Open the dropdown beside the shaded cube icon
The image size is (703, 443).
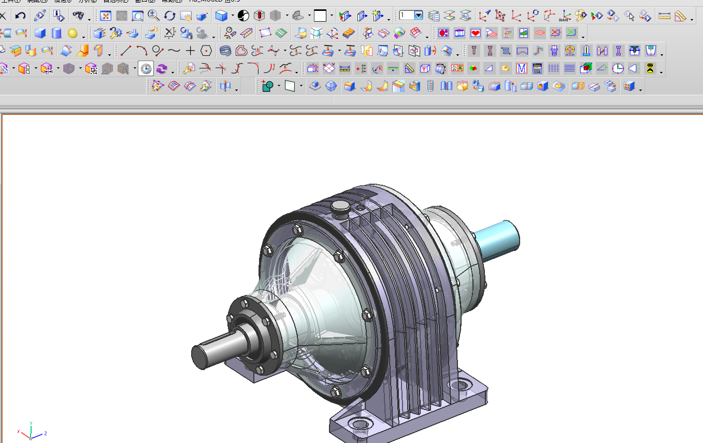click(233, 16)
